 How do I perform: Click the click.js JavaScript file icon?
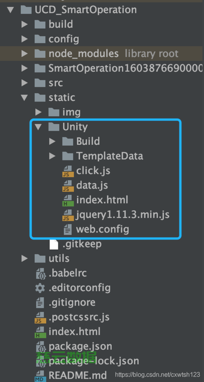point(68,171)
